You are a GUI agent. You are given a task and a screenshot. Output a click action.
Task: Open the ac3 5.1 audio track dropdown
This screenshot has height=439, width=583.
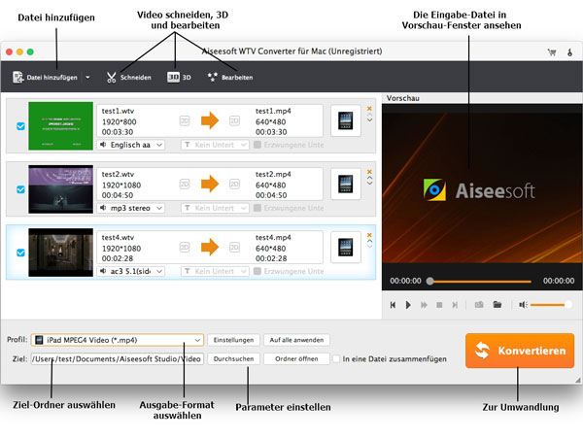pyautogui.click(x=131, y=271)
